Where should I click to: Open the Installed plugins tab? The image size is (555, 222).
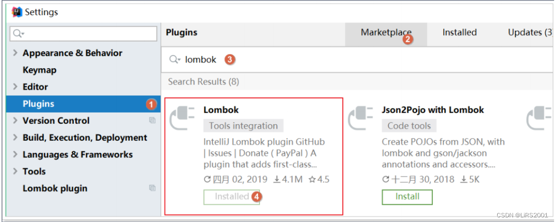point(459,32)
